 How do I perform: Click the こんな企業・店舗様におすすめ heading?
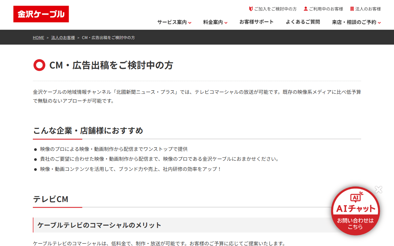pyautogui.click(x=88, y=131)
